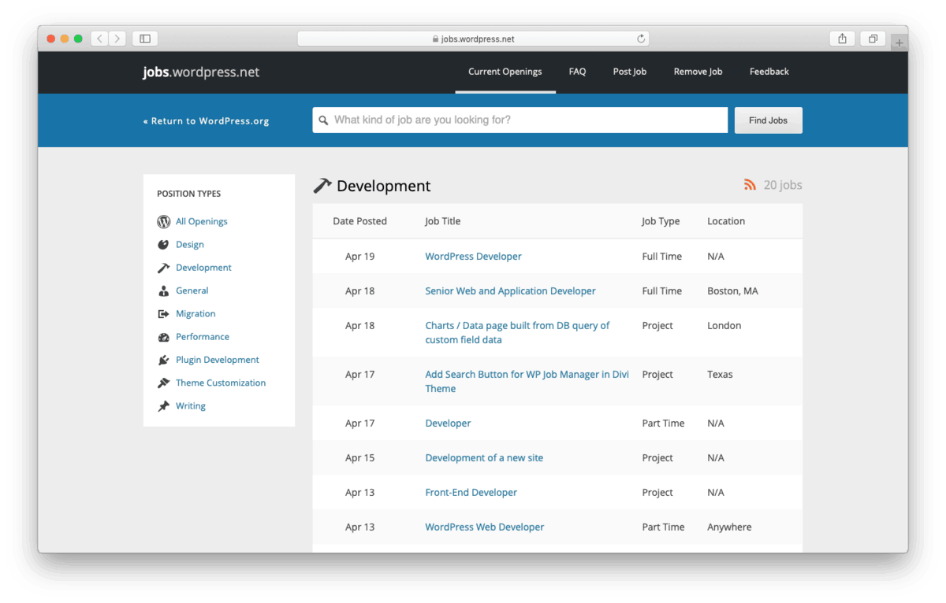Select the Theme Customization category link
This screenshot has height=603, width=946.
[221, 383]
